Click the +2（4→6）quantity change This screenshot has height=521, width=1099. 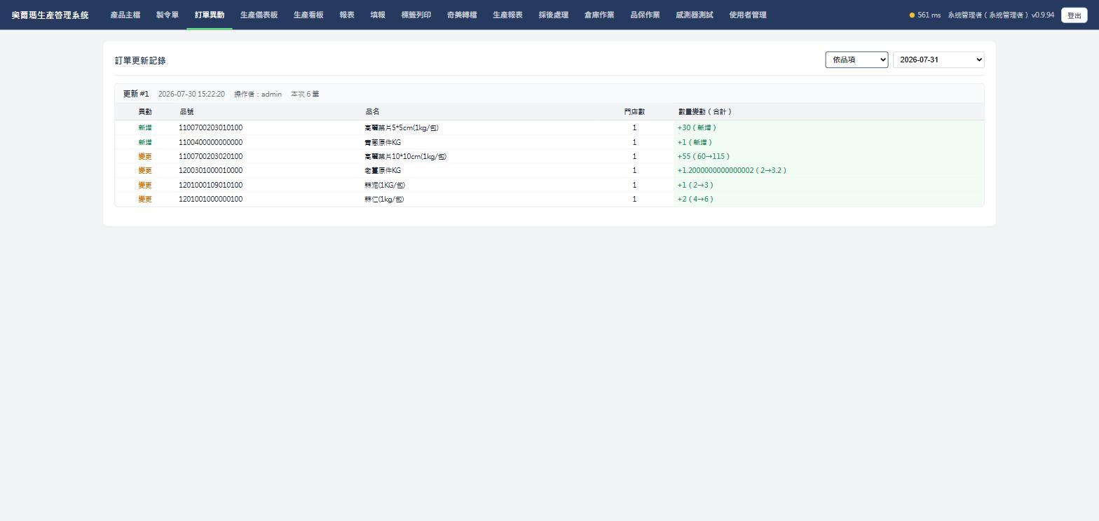696,200
